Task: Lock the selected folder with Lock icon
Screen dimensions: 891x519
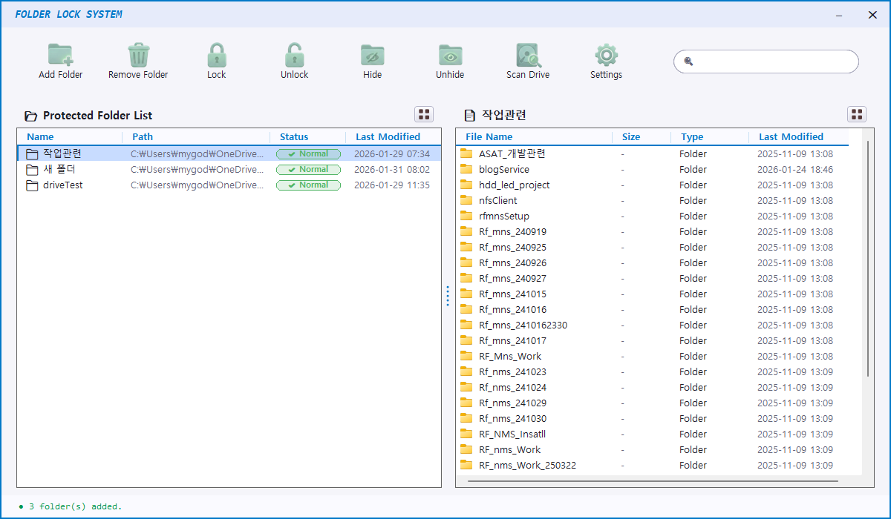Action: pyautogui.click(x=217, y=55)
